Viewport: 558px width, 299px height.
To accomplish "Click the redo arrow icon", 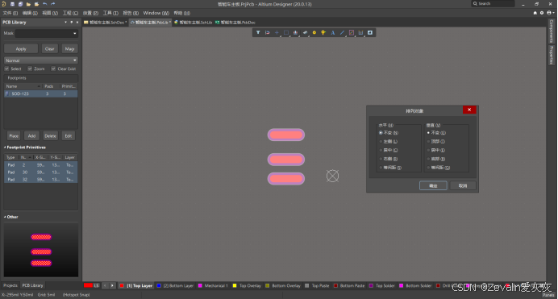I will coord(53,4).
